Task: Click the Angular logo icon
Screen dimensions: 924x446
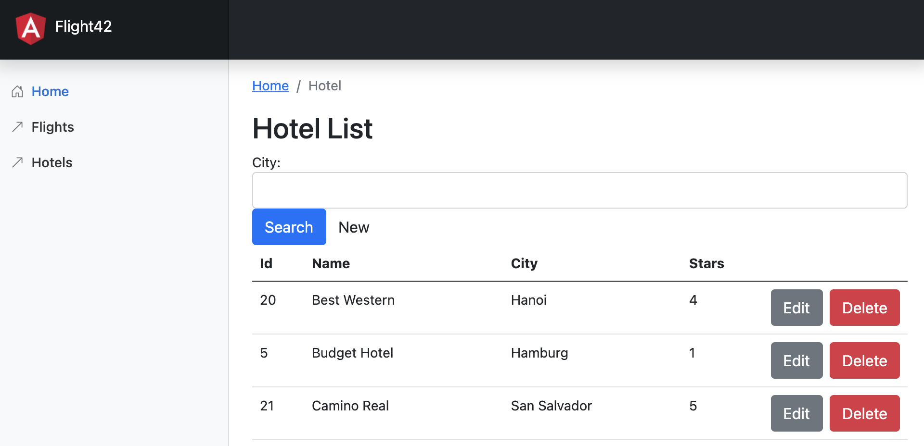Action: point(31,28)
